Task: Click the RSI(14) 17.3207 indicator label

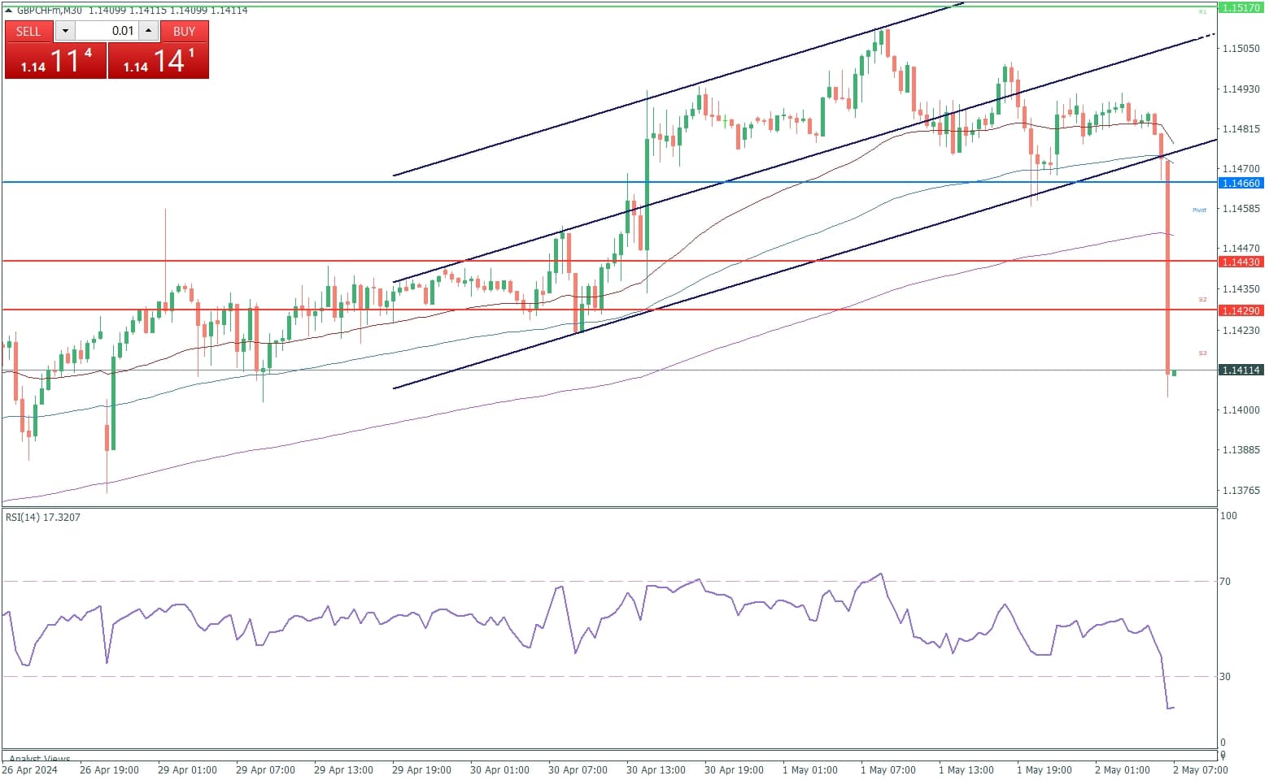Action: (43, 517)
